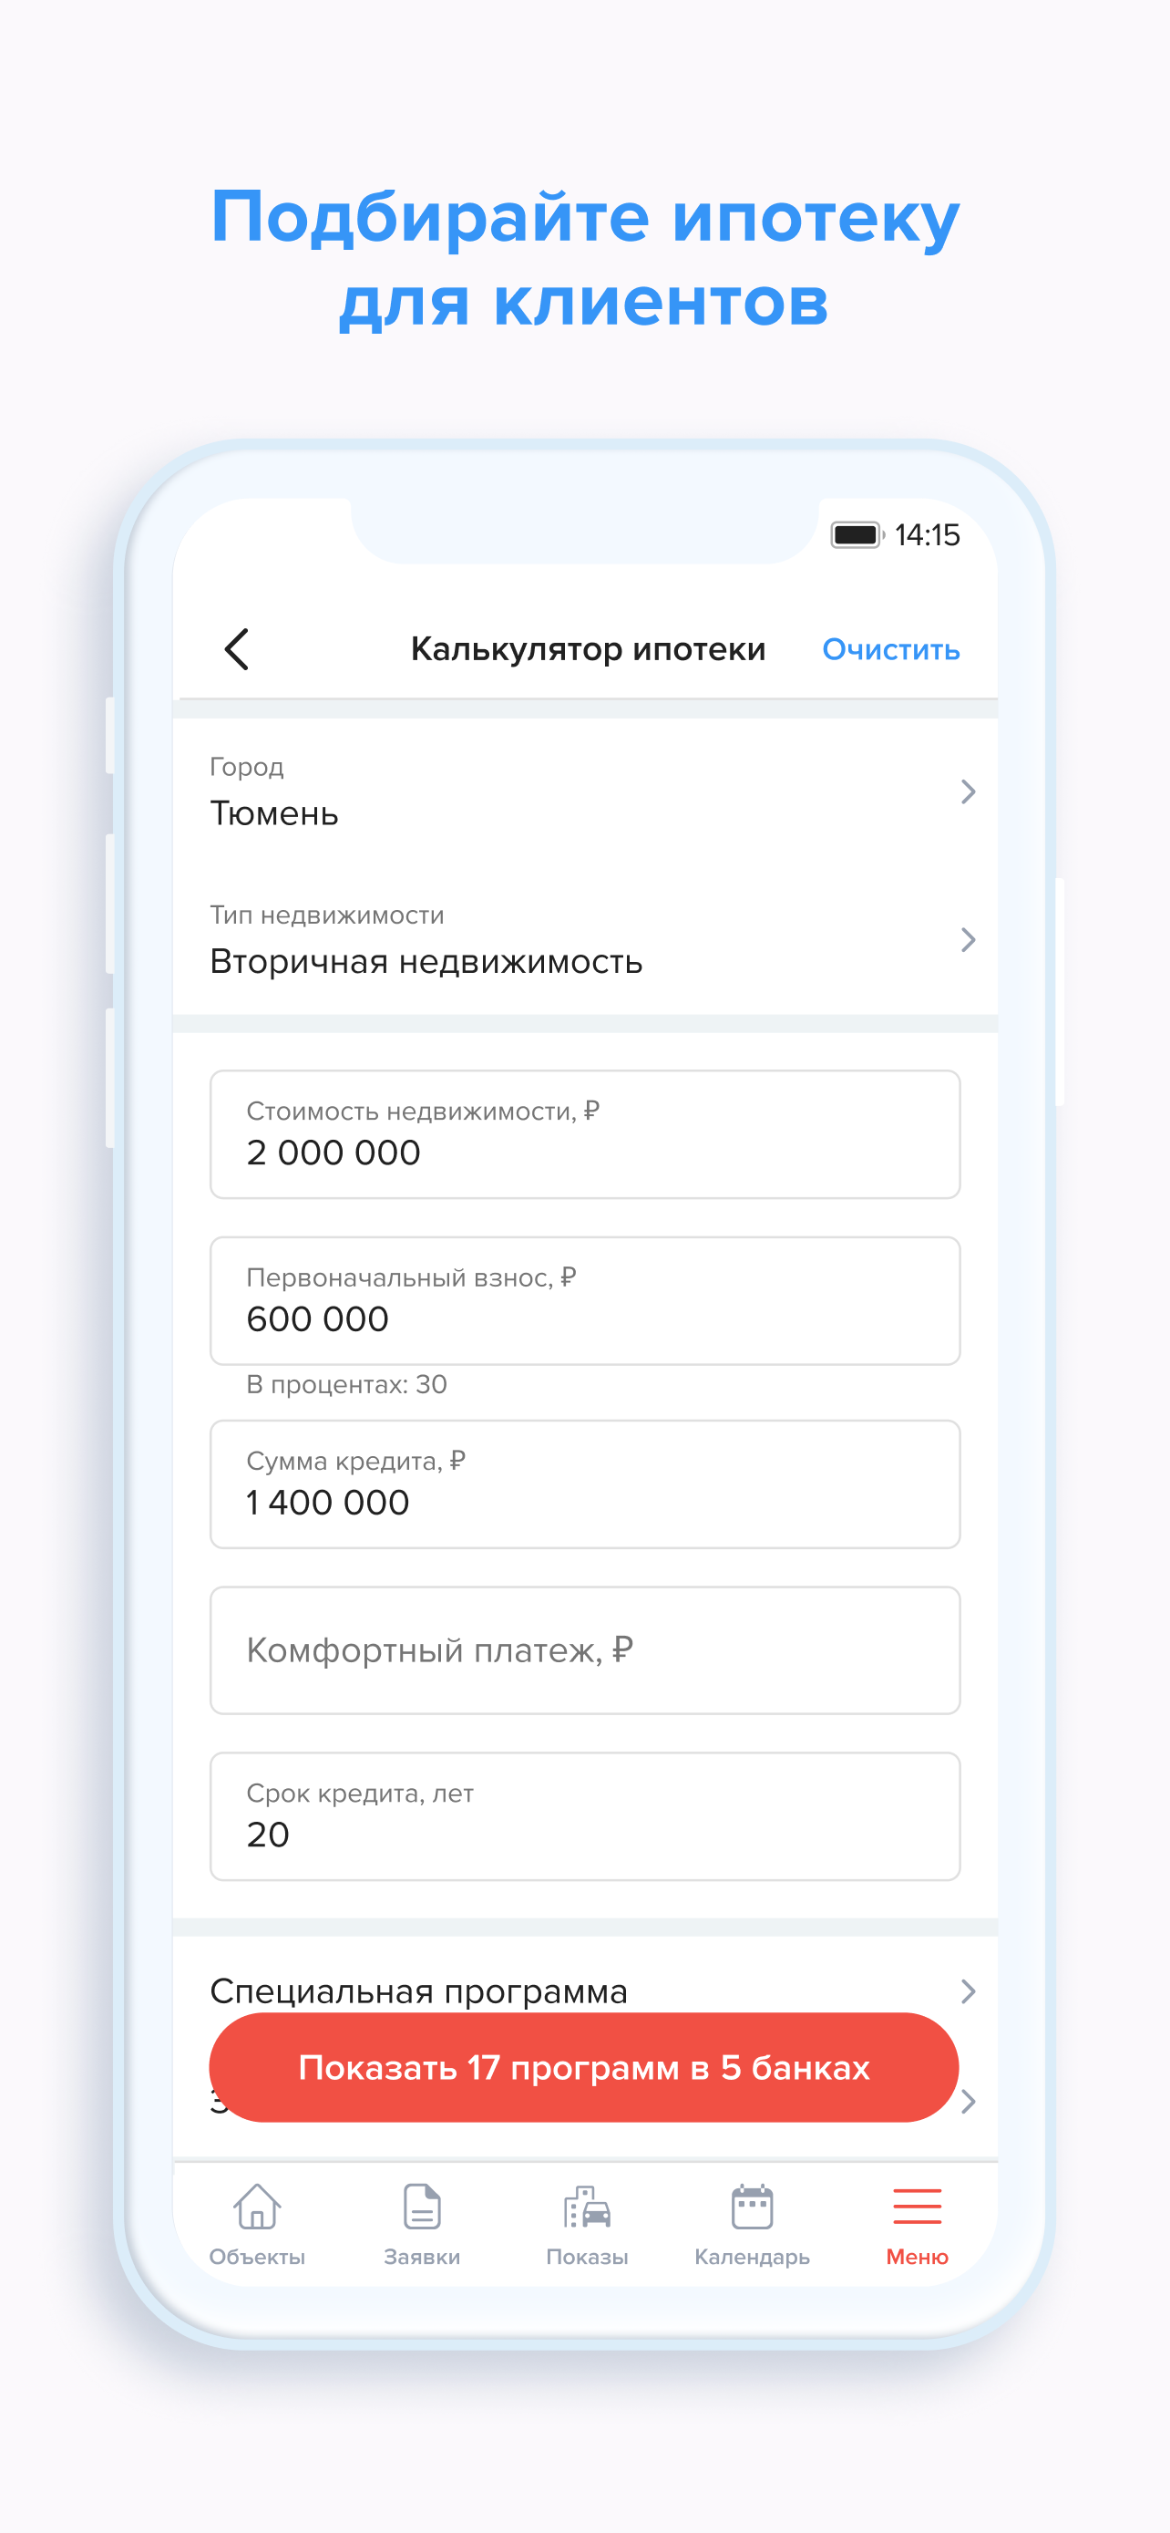Select the Сумма кредита field
The width and height of the screenshot is (1170, 2533).
(x=586, y=1484)
